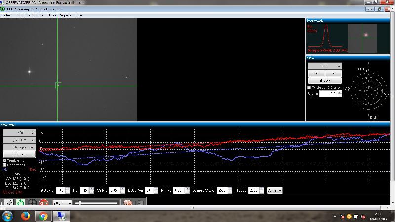The image size is (395, 222).
Task: Increase Hys value with spinner arrows
Action: (x=92, y=189)
